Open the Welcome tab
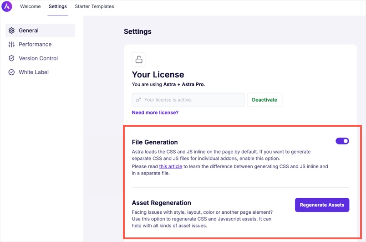366x242 pixels. (x=30, y=6)
